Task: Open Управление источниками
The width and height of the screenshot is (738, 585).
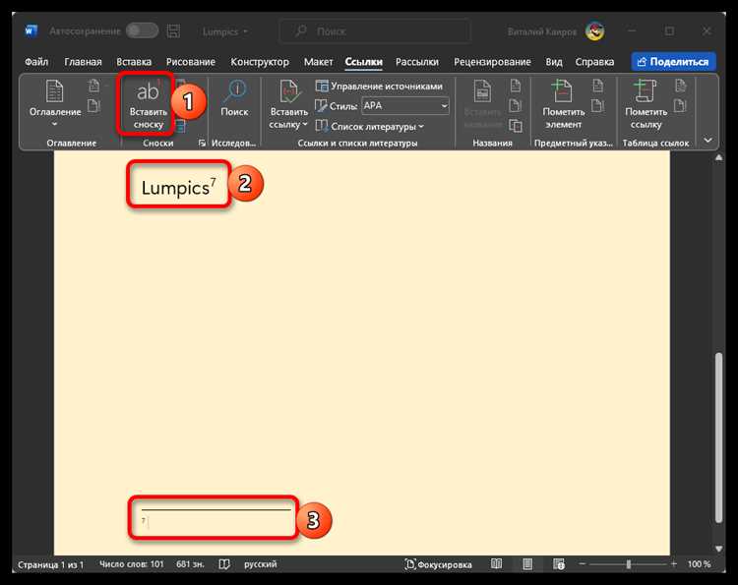Action: tap(380, 87)
